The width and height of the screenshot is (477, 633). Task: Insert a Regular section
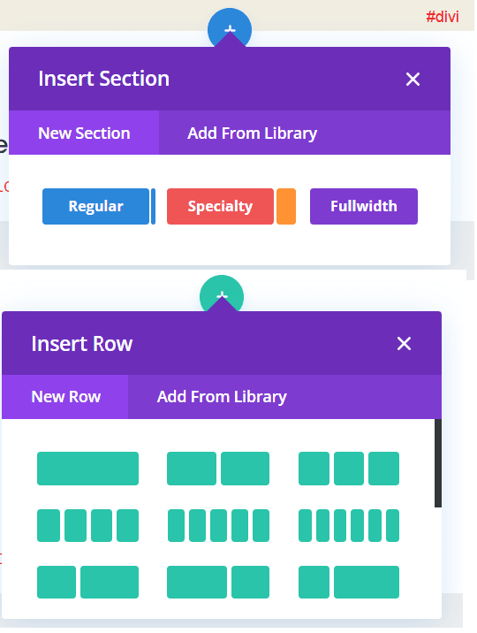click(x=96, y=206)
